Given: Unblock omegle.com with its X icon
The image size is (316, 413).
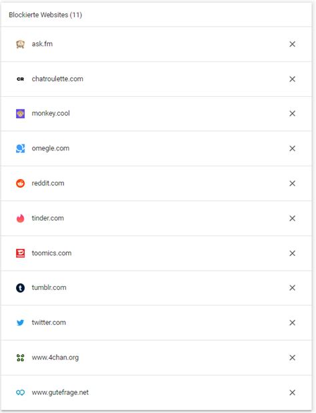Looking at the screenshot, I should pyautogui.click(x=292, y=148).
